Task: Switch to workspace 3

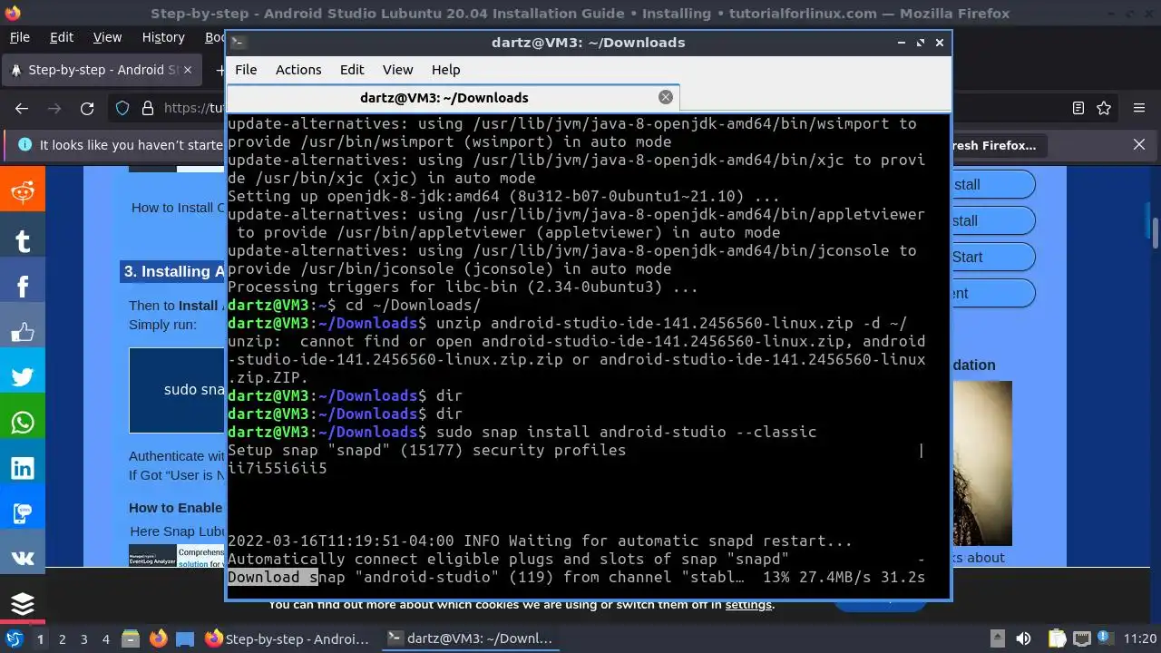Action: tap(83, 638)
